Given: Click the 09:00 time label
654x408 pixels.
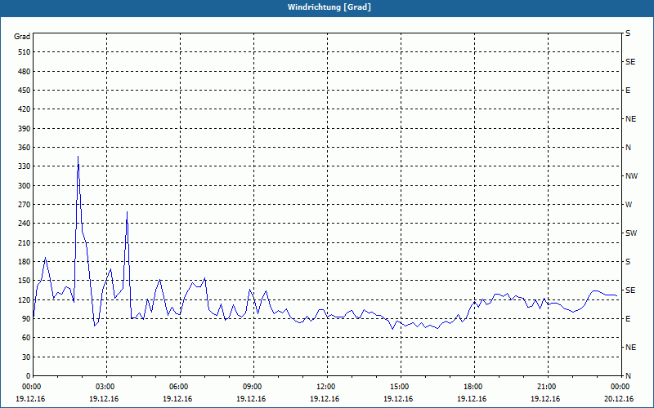Looking at the screenshot, I should pos(253,386).
